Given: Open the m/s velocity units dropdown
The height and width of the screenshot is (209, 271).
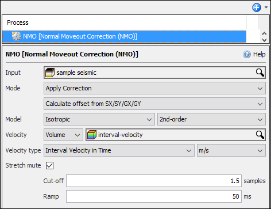Looking at the screenshot, I should click(231, 150).
